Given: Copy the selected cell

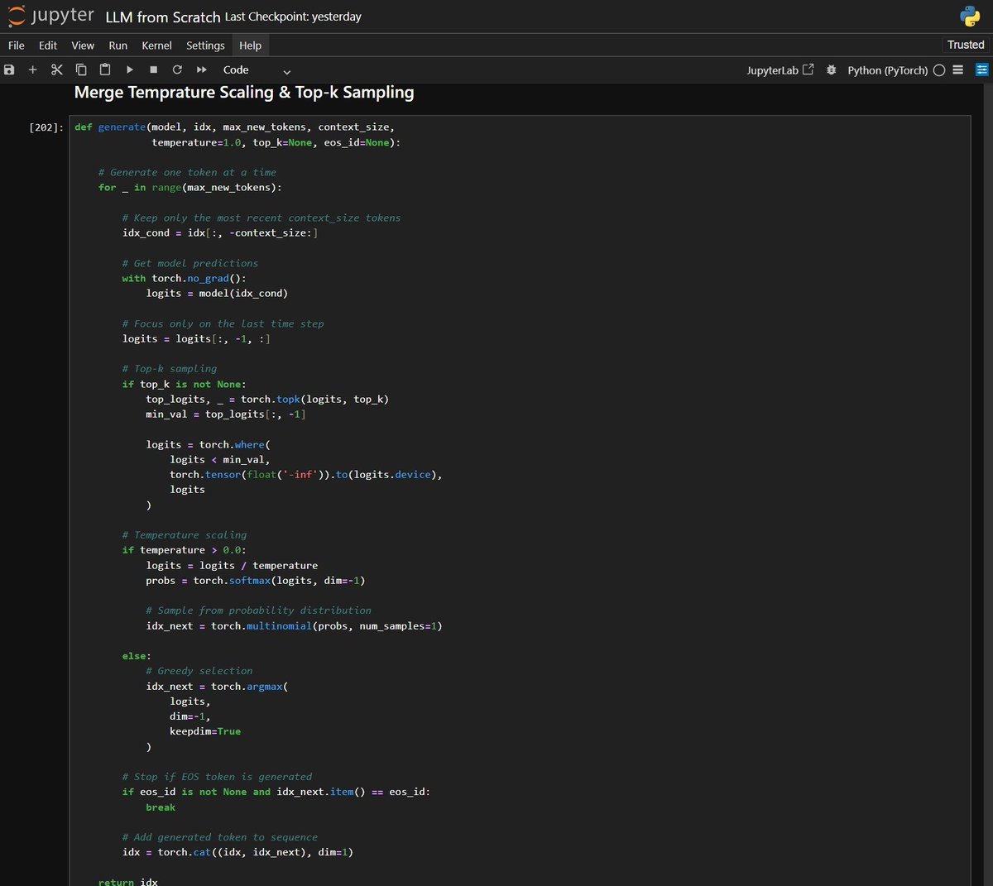Looking at the screenshot, I should [81, 70].
